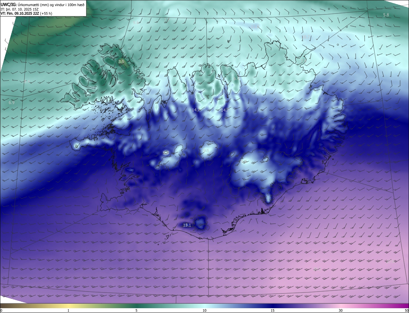Screen dimensions: 409x313
Task: Click the 10 tick label on the colour scale
Action: click(x=204, y=310)
